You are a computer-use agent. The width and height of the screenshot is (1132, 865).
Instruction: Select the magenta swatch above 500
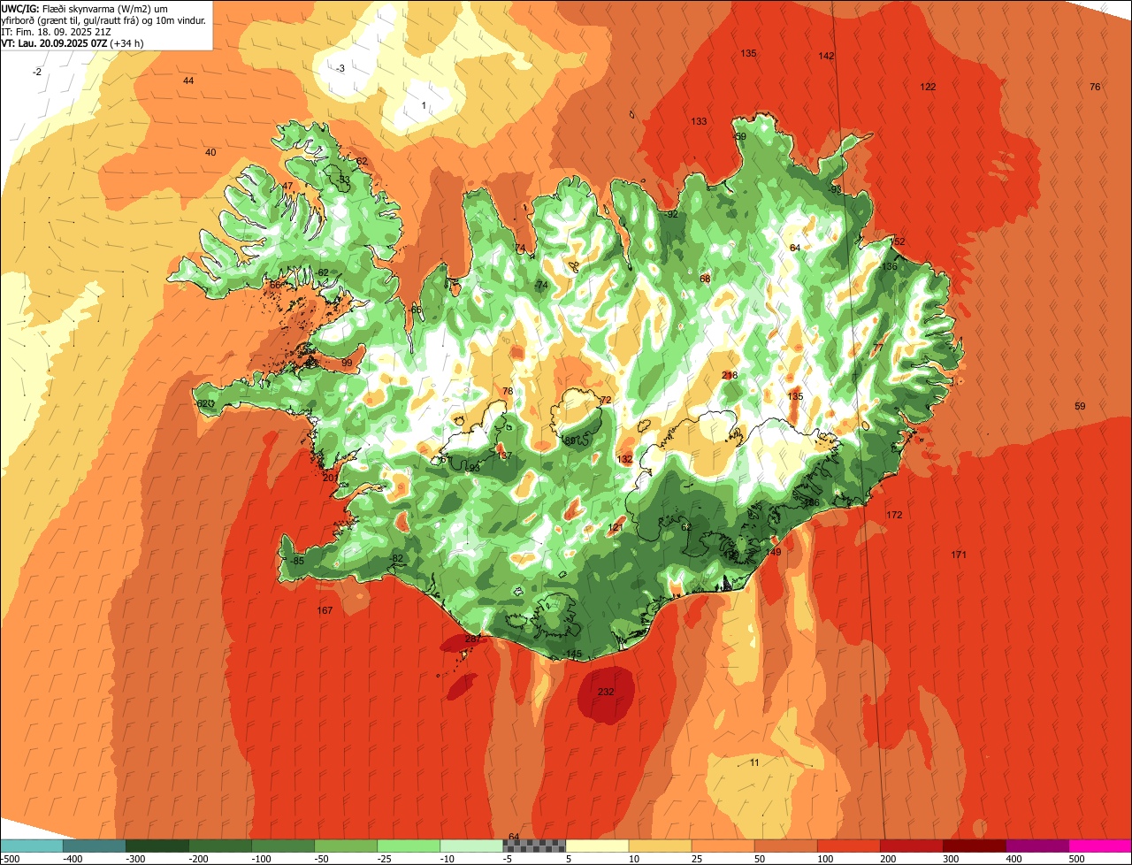coord(1099,846)
